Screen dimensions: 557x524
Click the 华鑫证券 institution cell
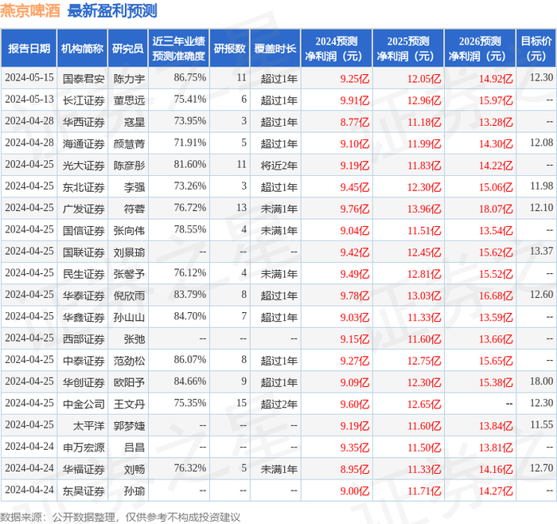click(x=84, y=317)
